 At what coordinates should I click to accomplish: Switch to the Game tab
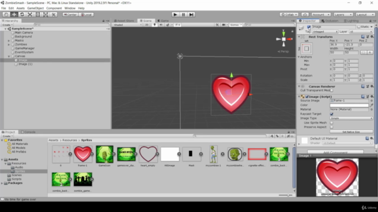(163, 21)
